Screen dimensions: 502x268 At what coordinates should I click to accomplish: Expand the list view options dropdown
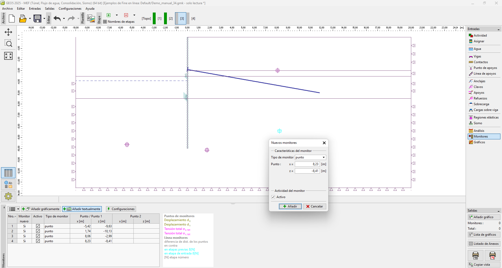coord(18,209)
